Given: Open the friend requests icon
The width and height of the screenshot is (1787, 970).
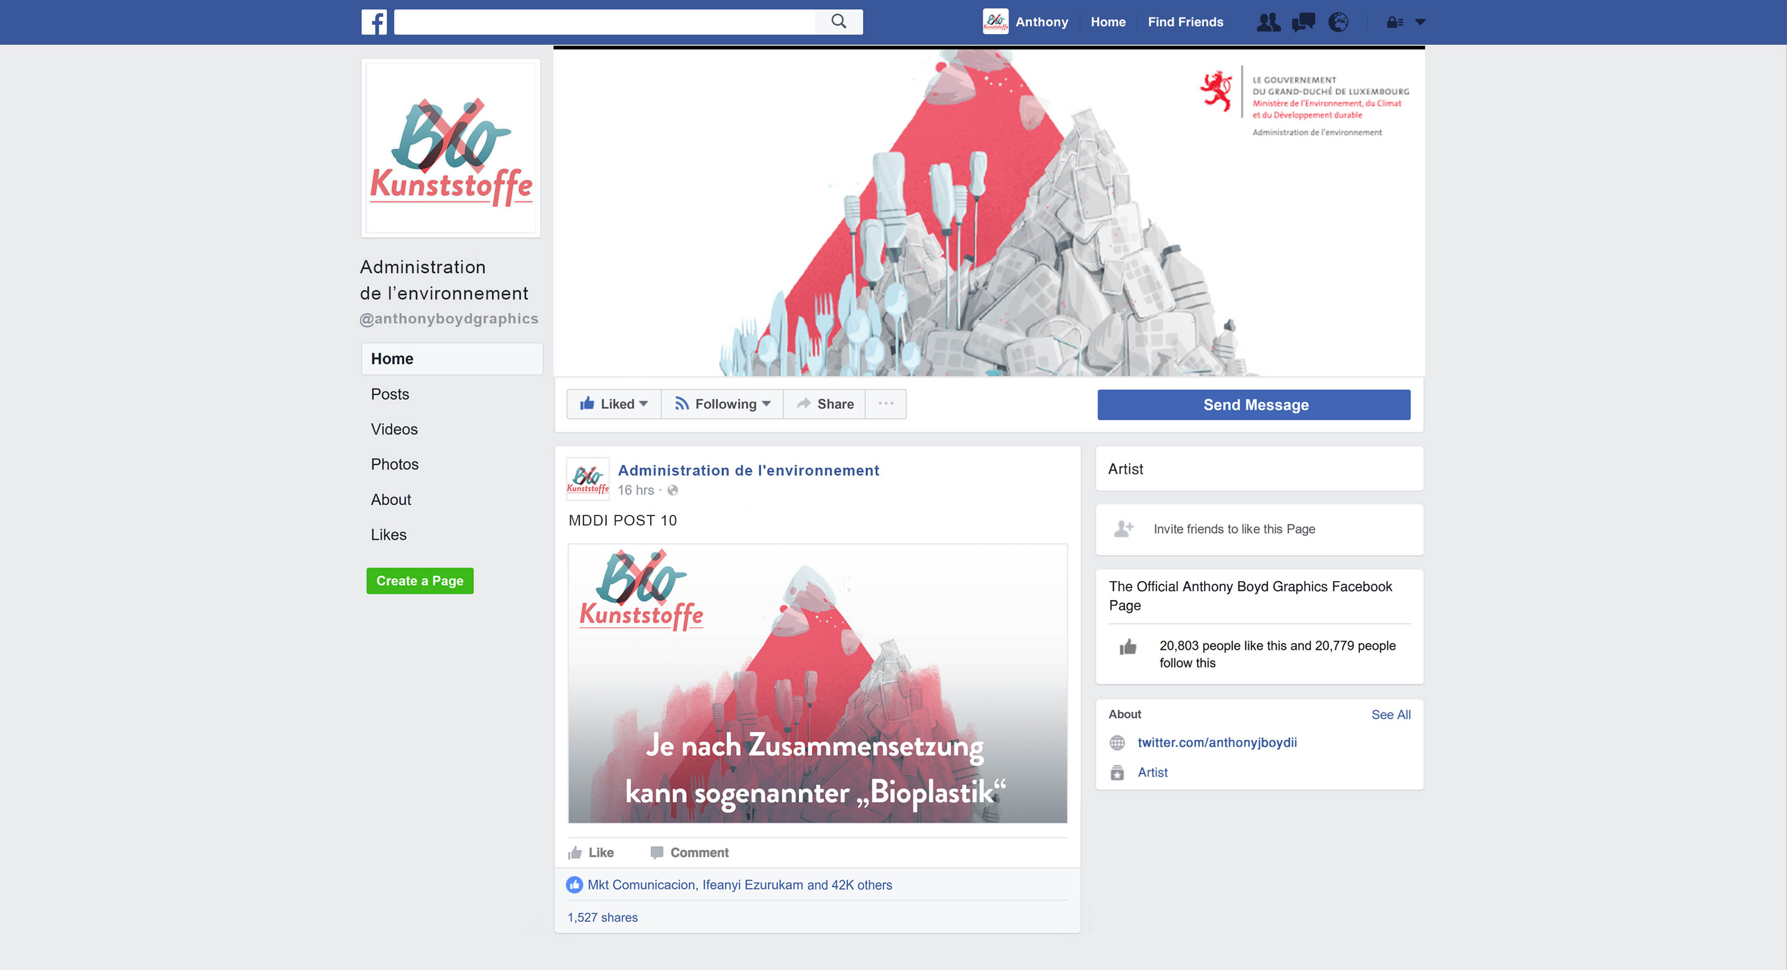Looking at the screenshot, I should pos(1269,22).
